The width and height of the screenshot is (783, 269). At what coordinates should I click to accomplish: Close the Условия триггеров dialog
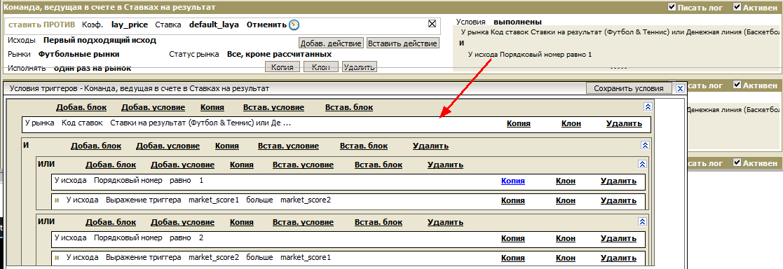[680, 88]
